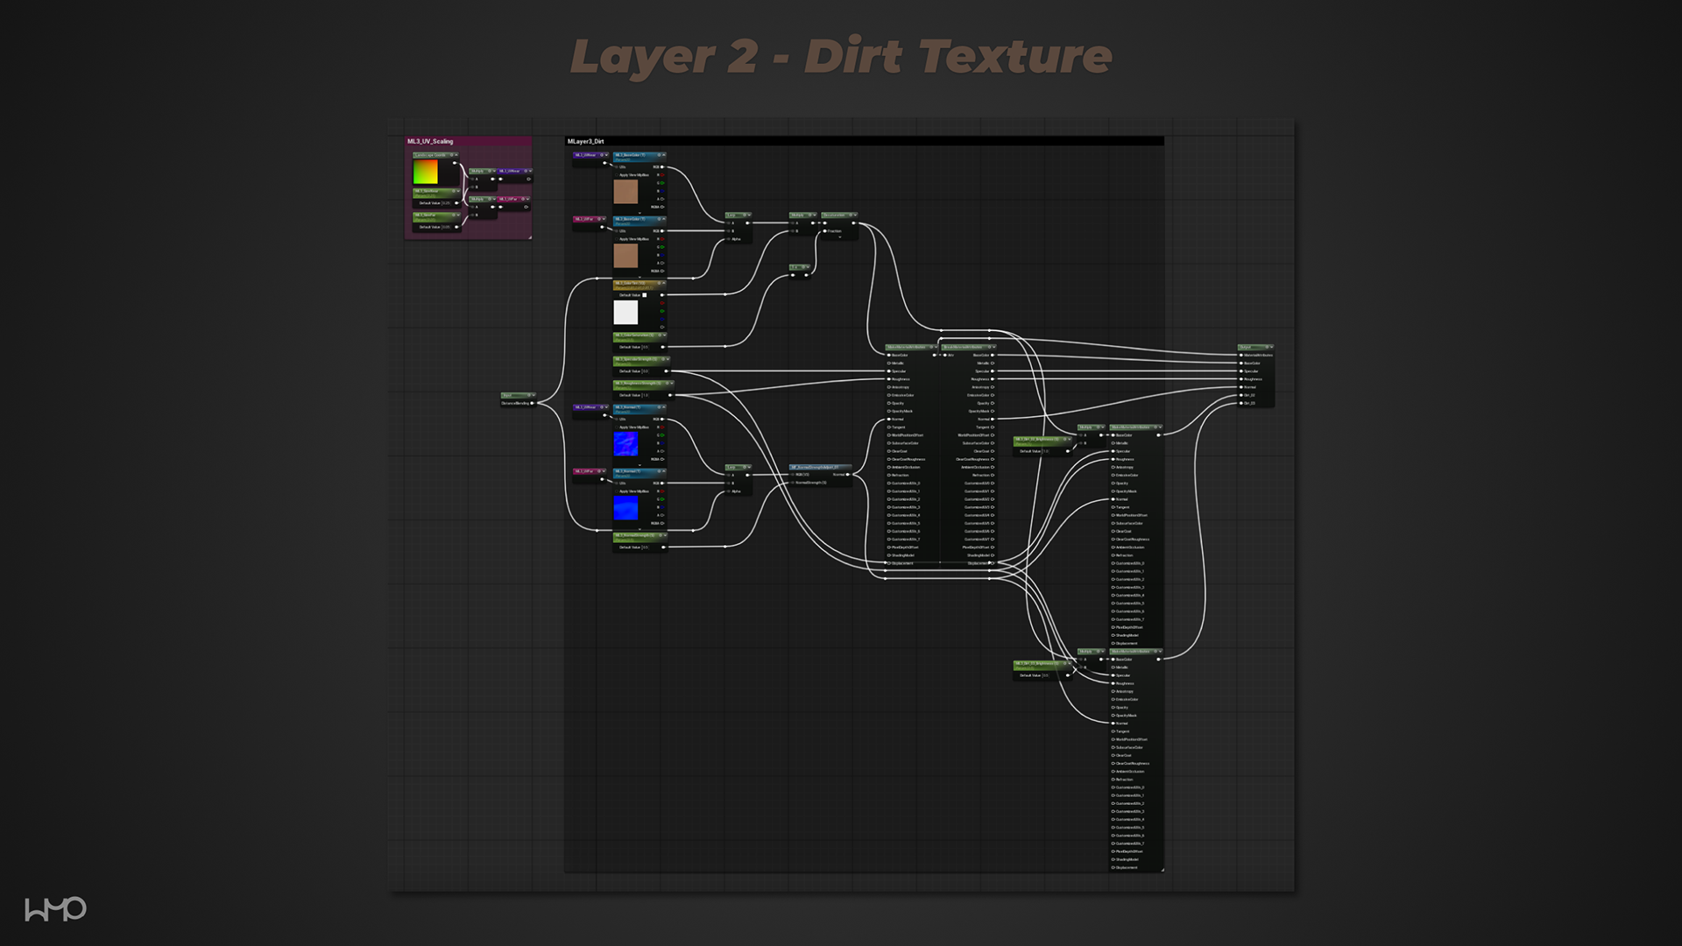
Task: Select the MLayer3_Dirt comment box title
Action: tap(586, 141)
